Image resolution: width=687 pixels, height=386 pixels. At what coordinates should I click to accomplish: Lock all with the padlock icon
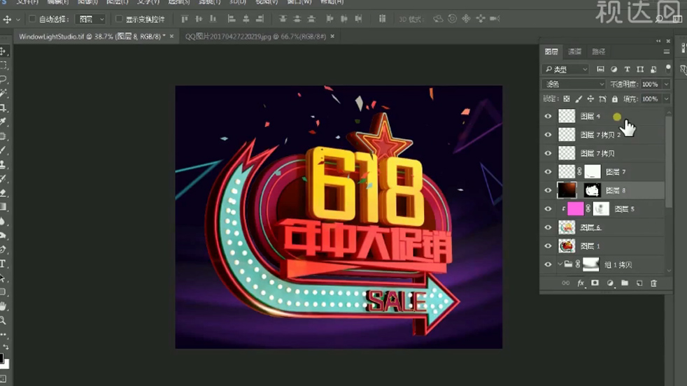(x=615, y=99)
